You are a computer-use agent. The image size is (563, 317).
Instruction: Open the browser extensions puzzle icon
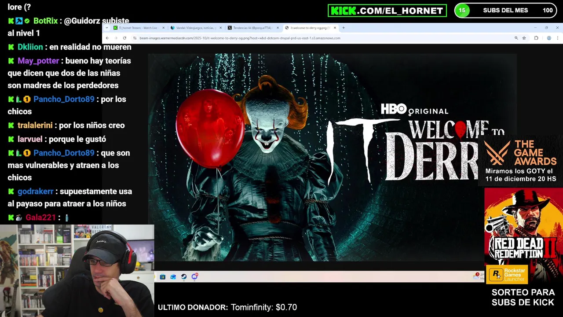(x=536, y=38)
